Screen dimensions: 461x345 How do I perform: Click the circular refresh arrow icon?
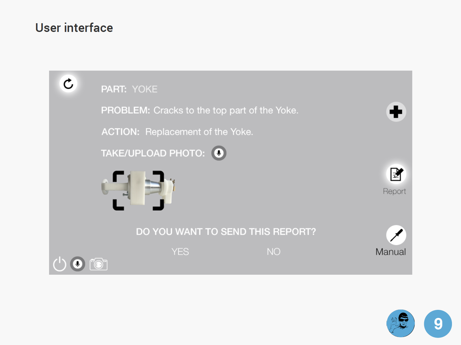68,84
